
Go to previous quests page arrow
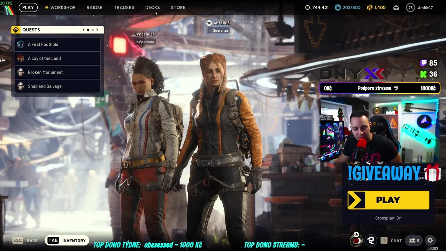coord(84,30)
